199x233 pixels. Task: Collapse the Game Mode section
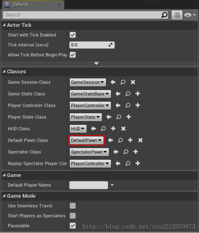click(x=4, y=196)
